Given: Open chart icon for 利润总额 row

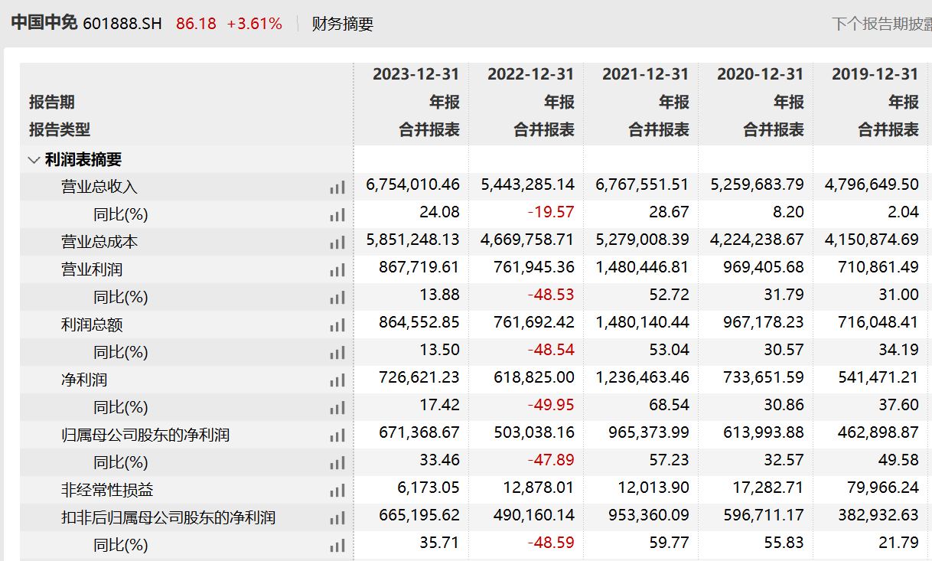Looking at the screenshot, I should coord(337,325).
